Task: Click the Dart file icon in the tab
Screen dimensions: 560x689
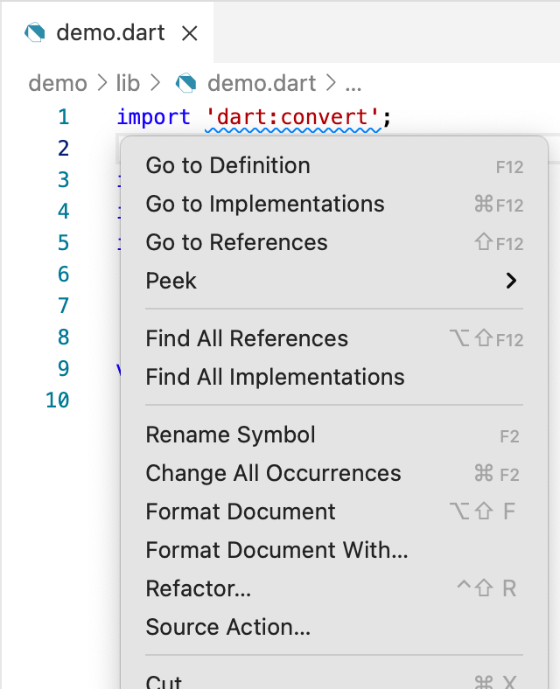Action: click(x=36, y=33)
